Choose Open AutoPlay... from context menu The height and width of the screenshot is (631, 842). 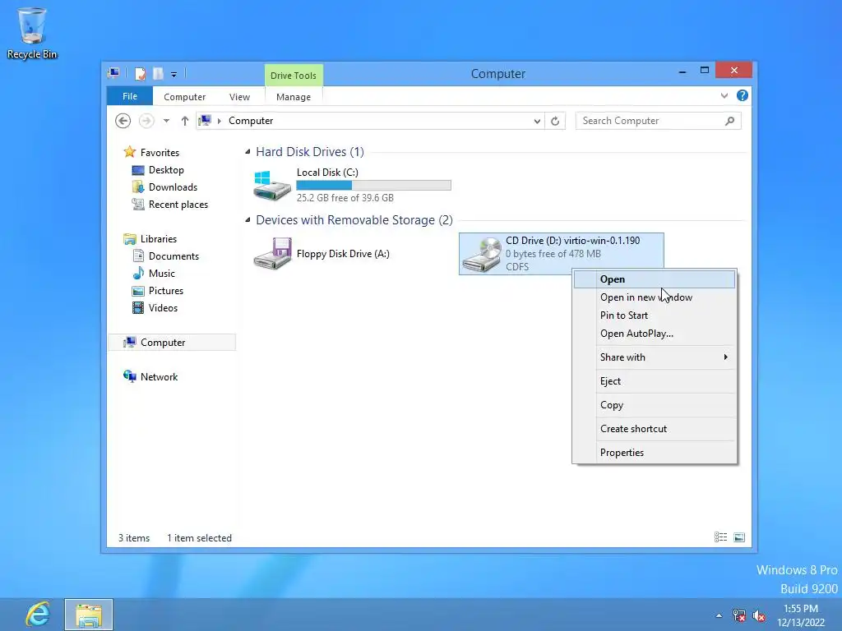(654, 334)
